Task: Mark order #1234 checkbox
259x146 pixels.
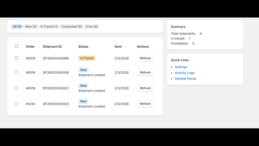Action: click(x=17, y=104)
